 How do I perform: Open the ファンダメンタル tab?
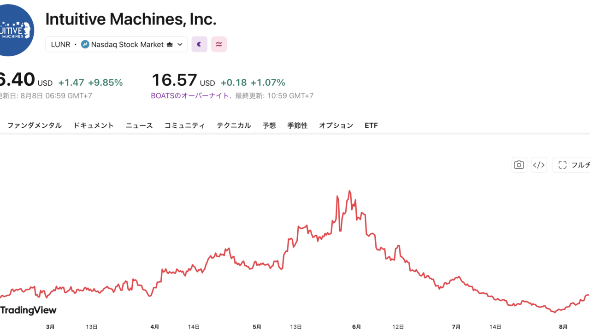point(34,125)
